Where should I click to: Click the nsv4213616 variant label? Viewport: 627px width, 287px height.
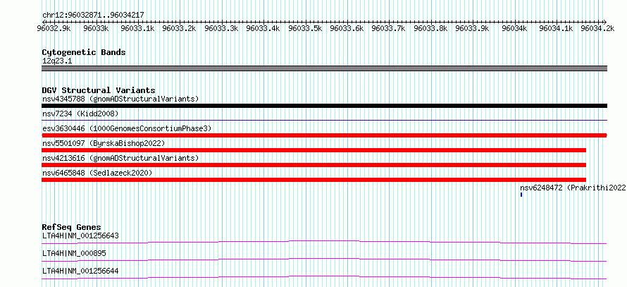coord(120,158)
